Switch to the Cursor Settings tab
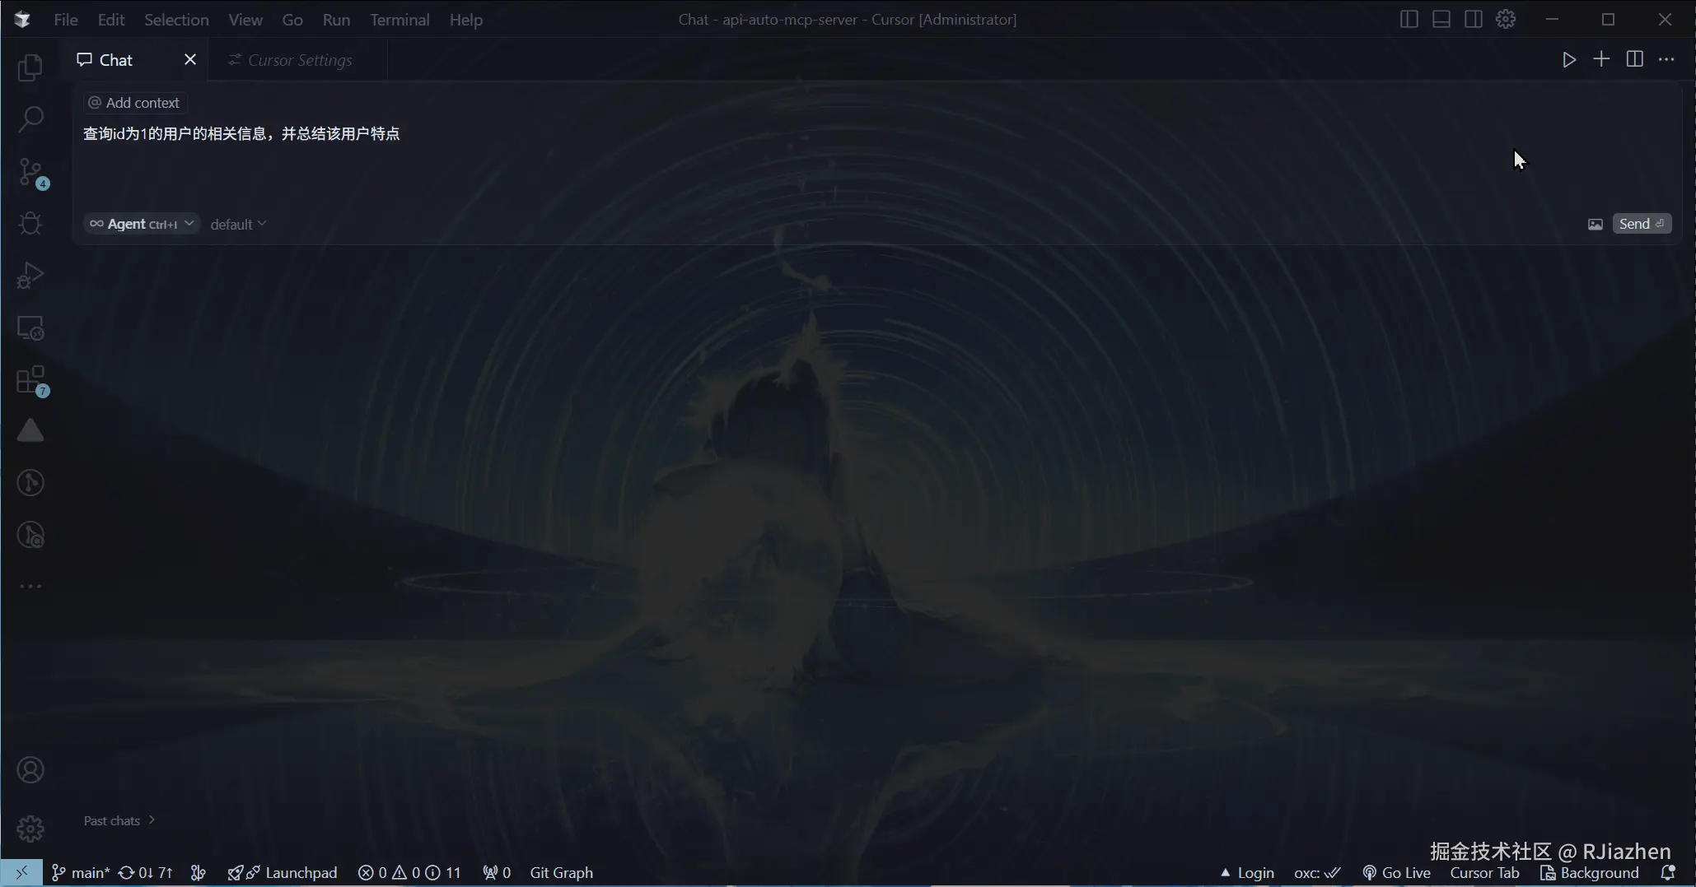 tap(297, 60)
